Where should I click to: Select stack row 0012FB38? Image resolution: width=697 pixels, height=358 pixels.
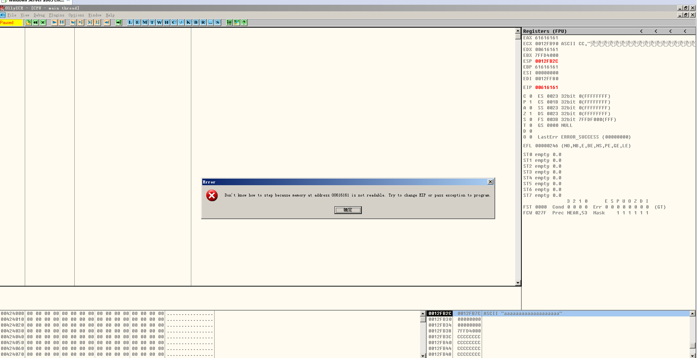(558, 331)
